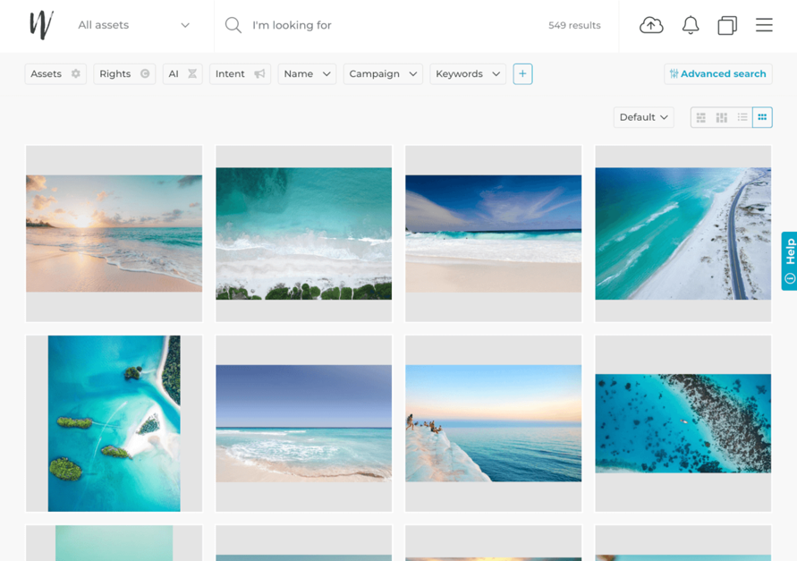Open Advanced search
Viewport: 797px width, 561px height.
pyautogui.click(x=718, y=73)
